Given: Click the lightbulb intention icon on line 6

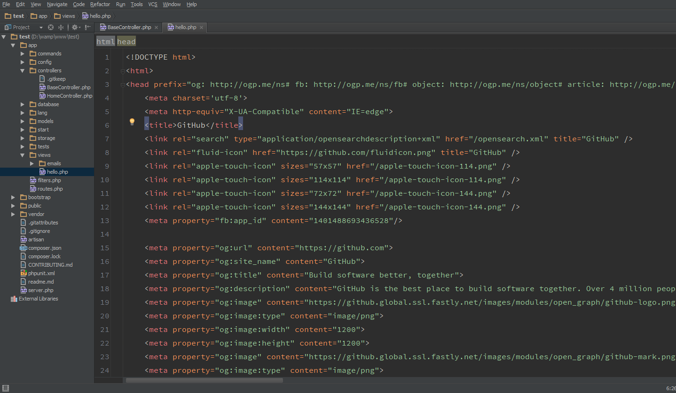Looking at the screenshot, I should pyautogui.click(x=132, y=122).
